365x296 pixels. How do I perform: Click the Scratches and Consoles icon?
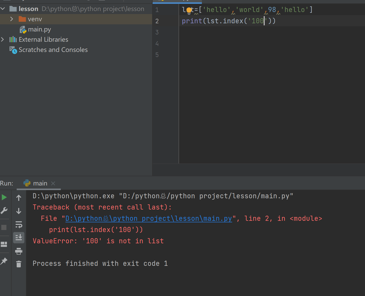click(x=13, y=50)
